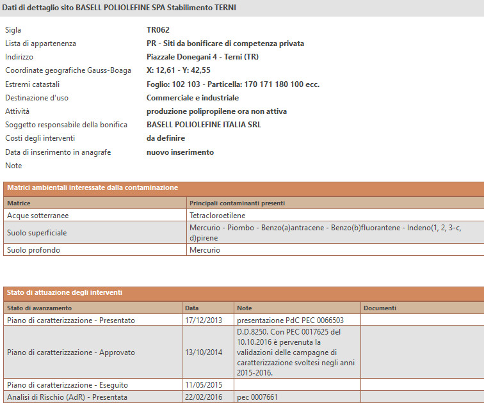This screenshot has width=484, height=403.
Task: Click the 'Tetracloroetilene' contaminant cell
Action: click(x=335, y=215)
